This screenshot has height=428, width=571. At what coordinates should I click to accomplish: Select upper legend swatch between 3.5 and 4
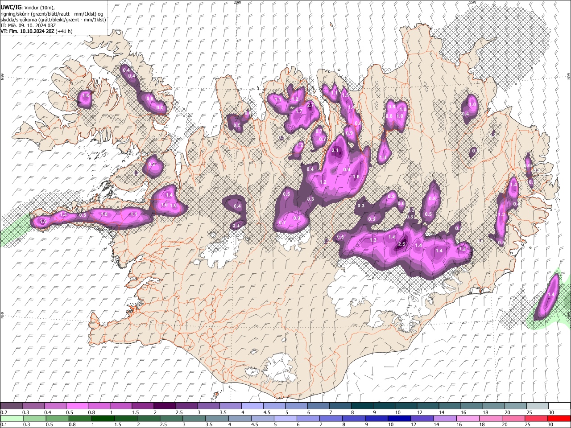point(230,406)
